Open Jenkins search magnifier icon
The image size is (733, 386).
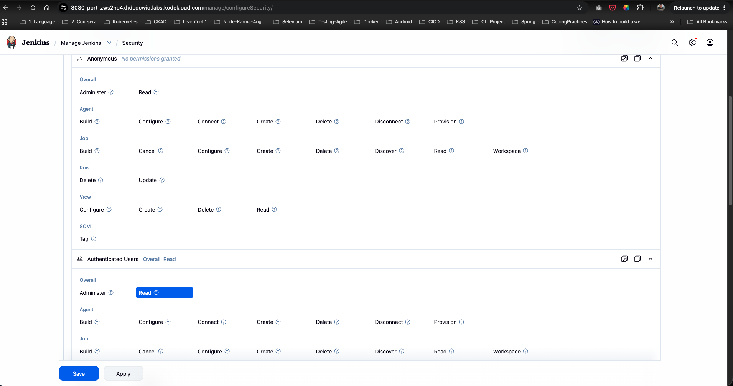click(x=675, y=43)
